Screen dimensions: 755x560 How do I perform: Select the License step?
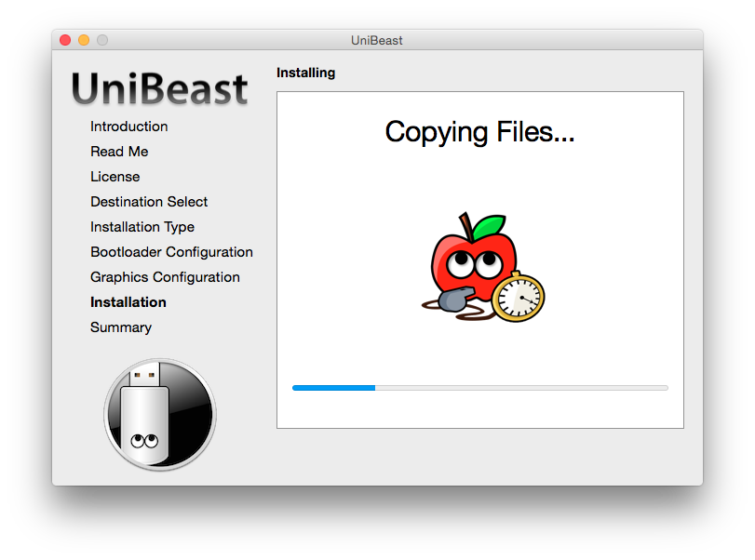115,177
